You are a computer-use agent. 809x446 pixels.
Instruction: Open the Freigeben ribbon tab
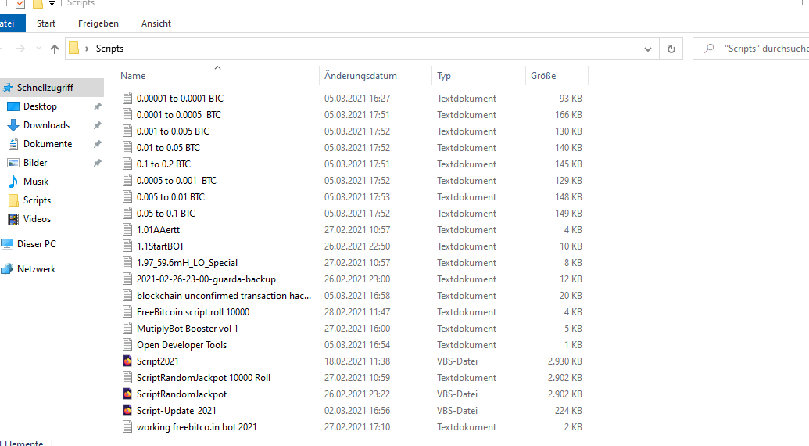98,23
